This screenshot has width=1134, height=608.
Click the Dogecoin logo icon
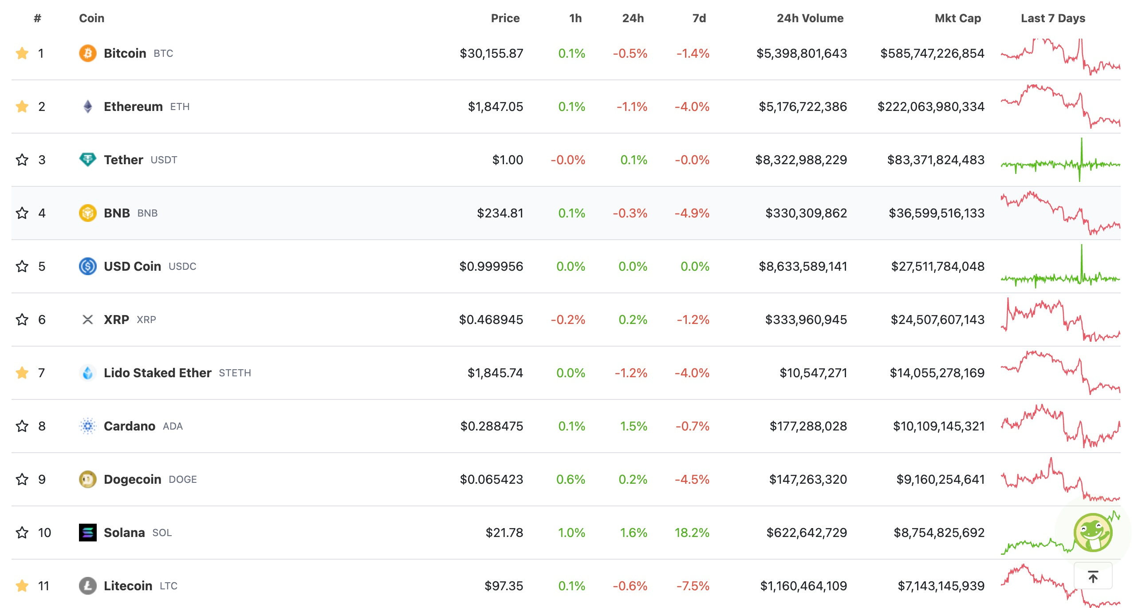[x=87, y=479]
